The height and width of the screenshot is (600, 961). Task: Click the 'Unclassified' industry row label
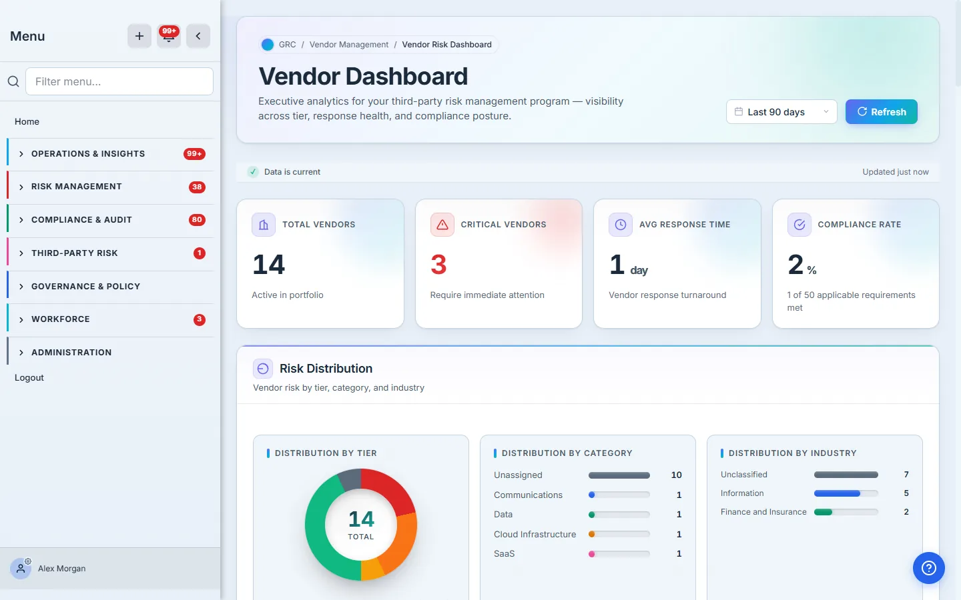(x=744, y=475)
